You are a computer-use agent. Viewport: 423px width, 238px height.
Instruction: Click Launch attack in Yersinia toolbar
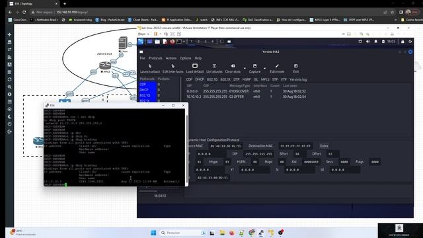(x=150, y=69)
